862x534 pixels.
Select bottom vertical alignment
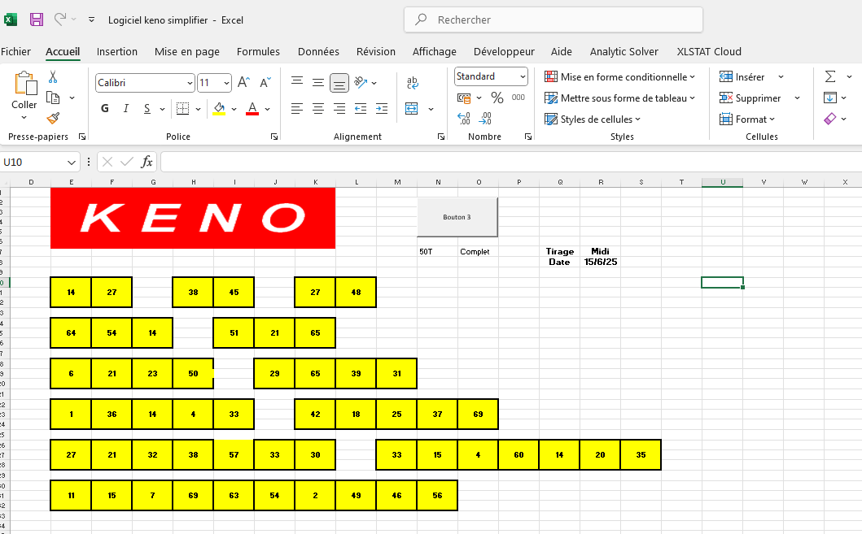coord(339,83)
